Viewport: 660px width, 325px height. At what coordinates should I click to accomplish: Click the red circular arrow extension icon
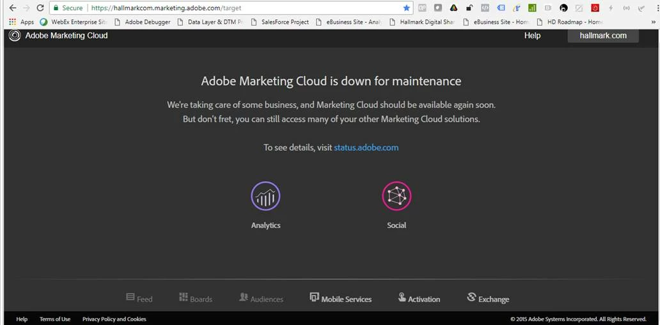595,8
